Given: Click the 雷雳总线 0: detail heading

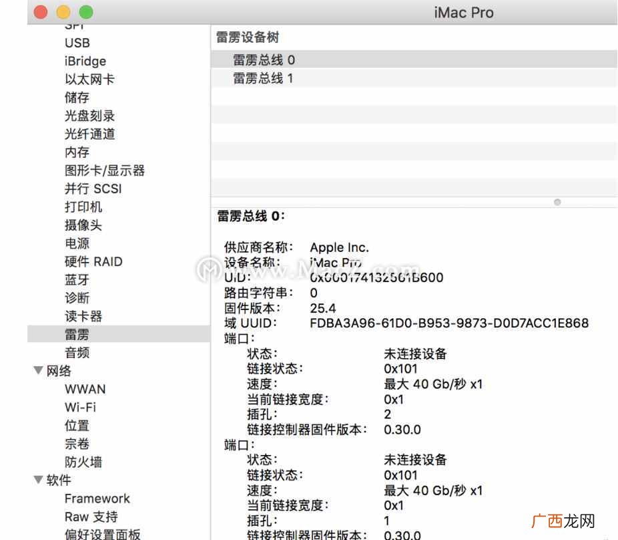Looking at the screenshot, I should click(251, 216).
